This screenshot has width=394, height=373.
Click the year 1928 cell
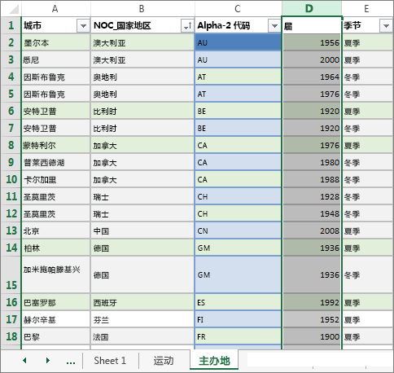point(312,196)
